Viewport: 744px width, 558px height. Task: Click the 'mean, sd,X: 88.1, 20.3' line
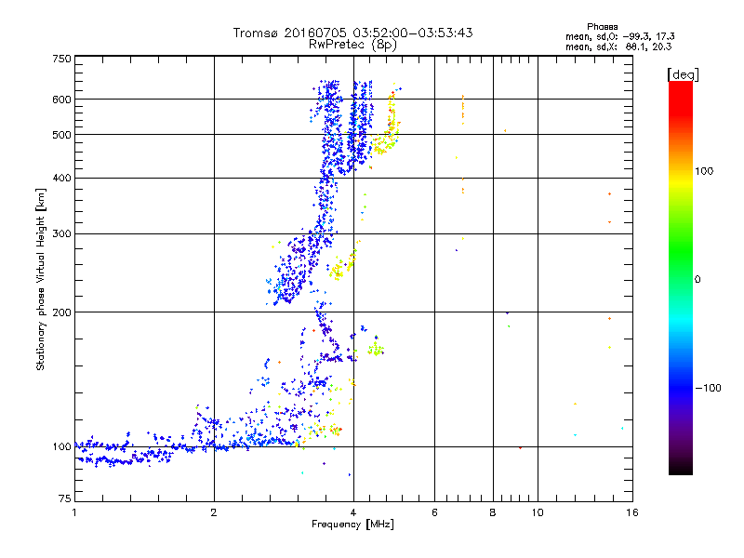pos(618,47)
